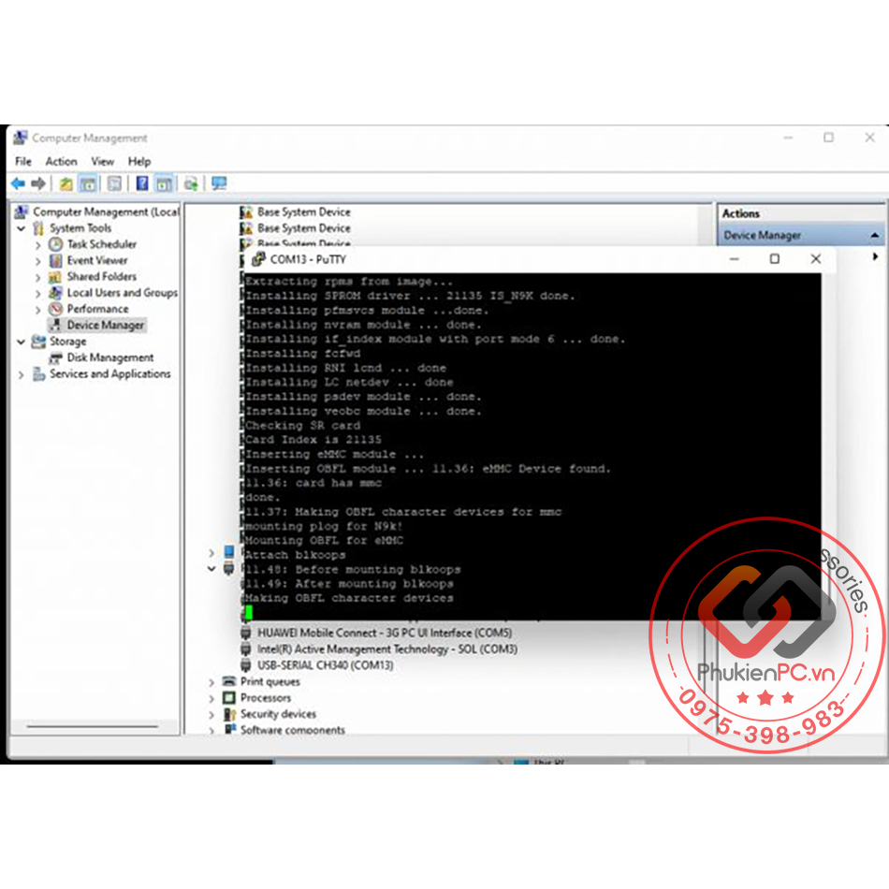The height and width of the screenshot is (889, 889).
Task: Click the Print queues printer icon
Action: click(x=229, y=681)
